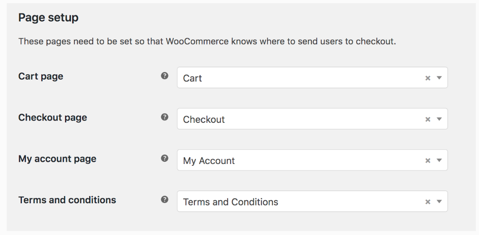Click the selected 'Terms and Conditions' value text

click(230, 202)
